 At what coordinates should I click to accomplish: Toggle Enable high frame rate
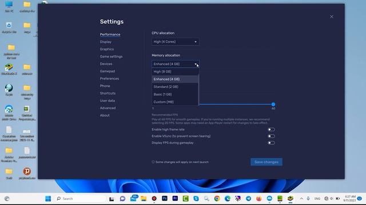pos(271,129)
